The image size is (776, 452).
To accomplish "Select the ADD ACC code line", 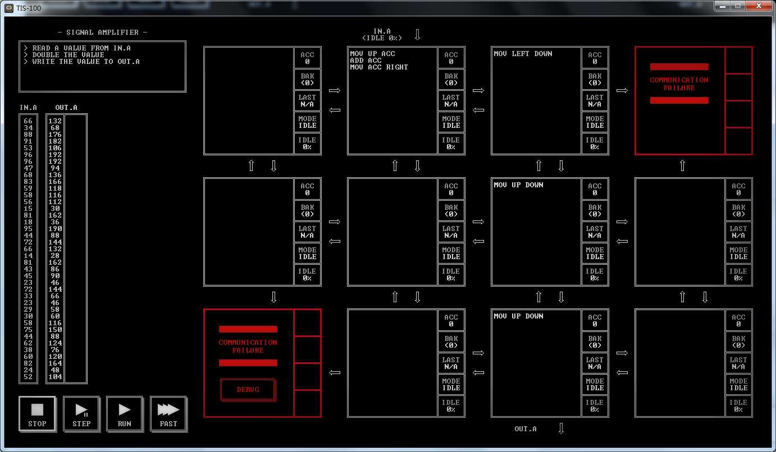I will point(366,61).
